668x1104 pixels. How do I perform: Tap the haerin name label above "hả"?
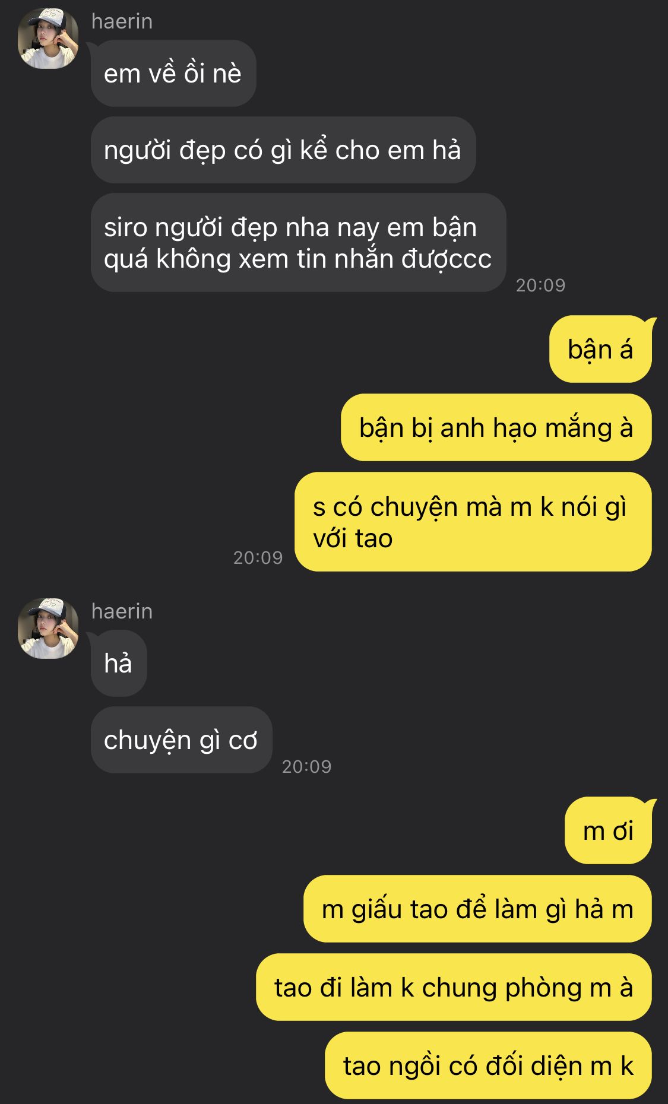[122, 611]
